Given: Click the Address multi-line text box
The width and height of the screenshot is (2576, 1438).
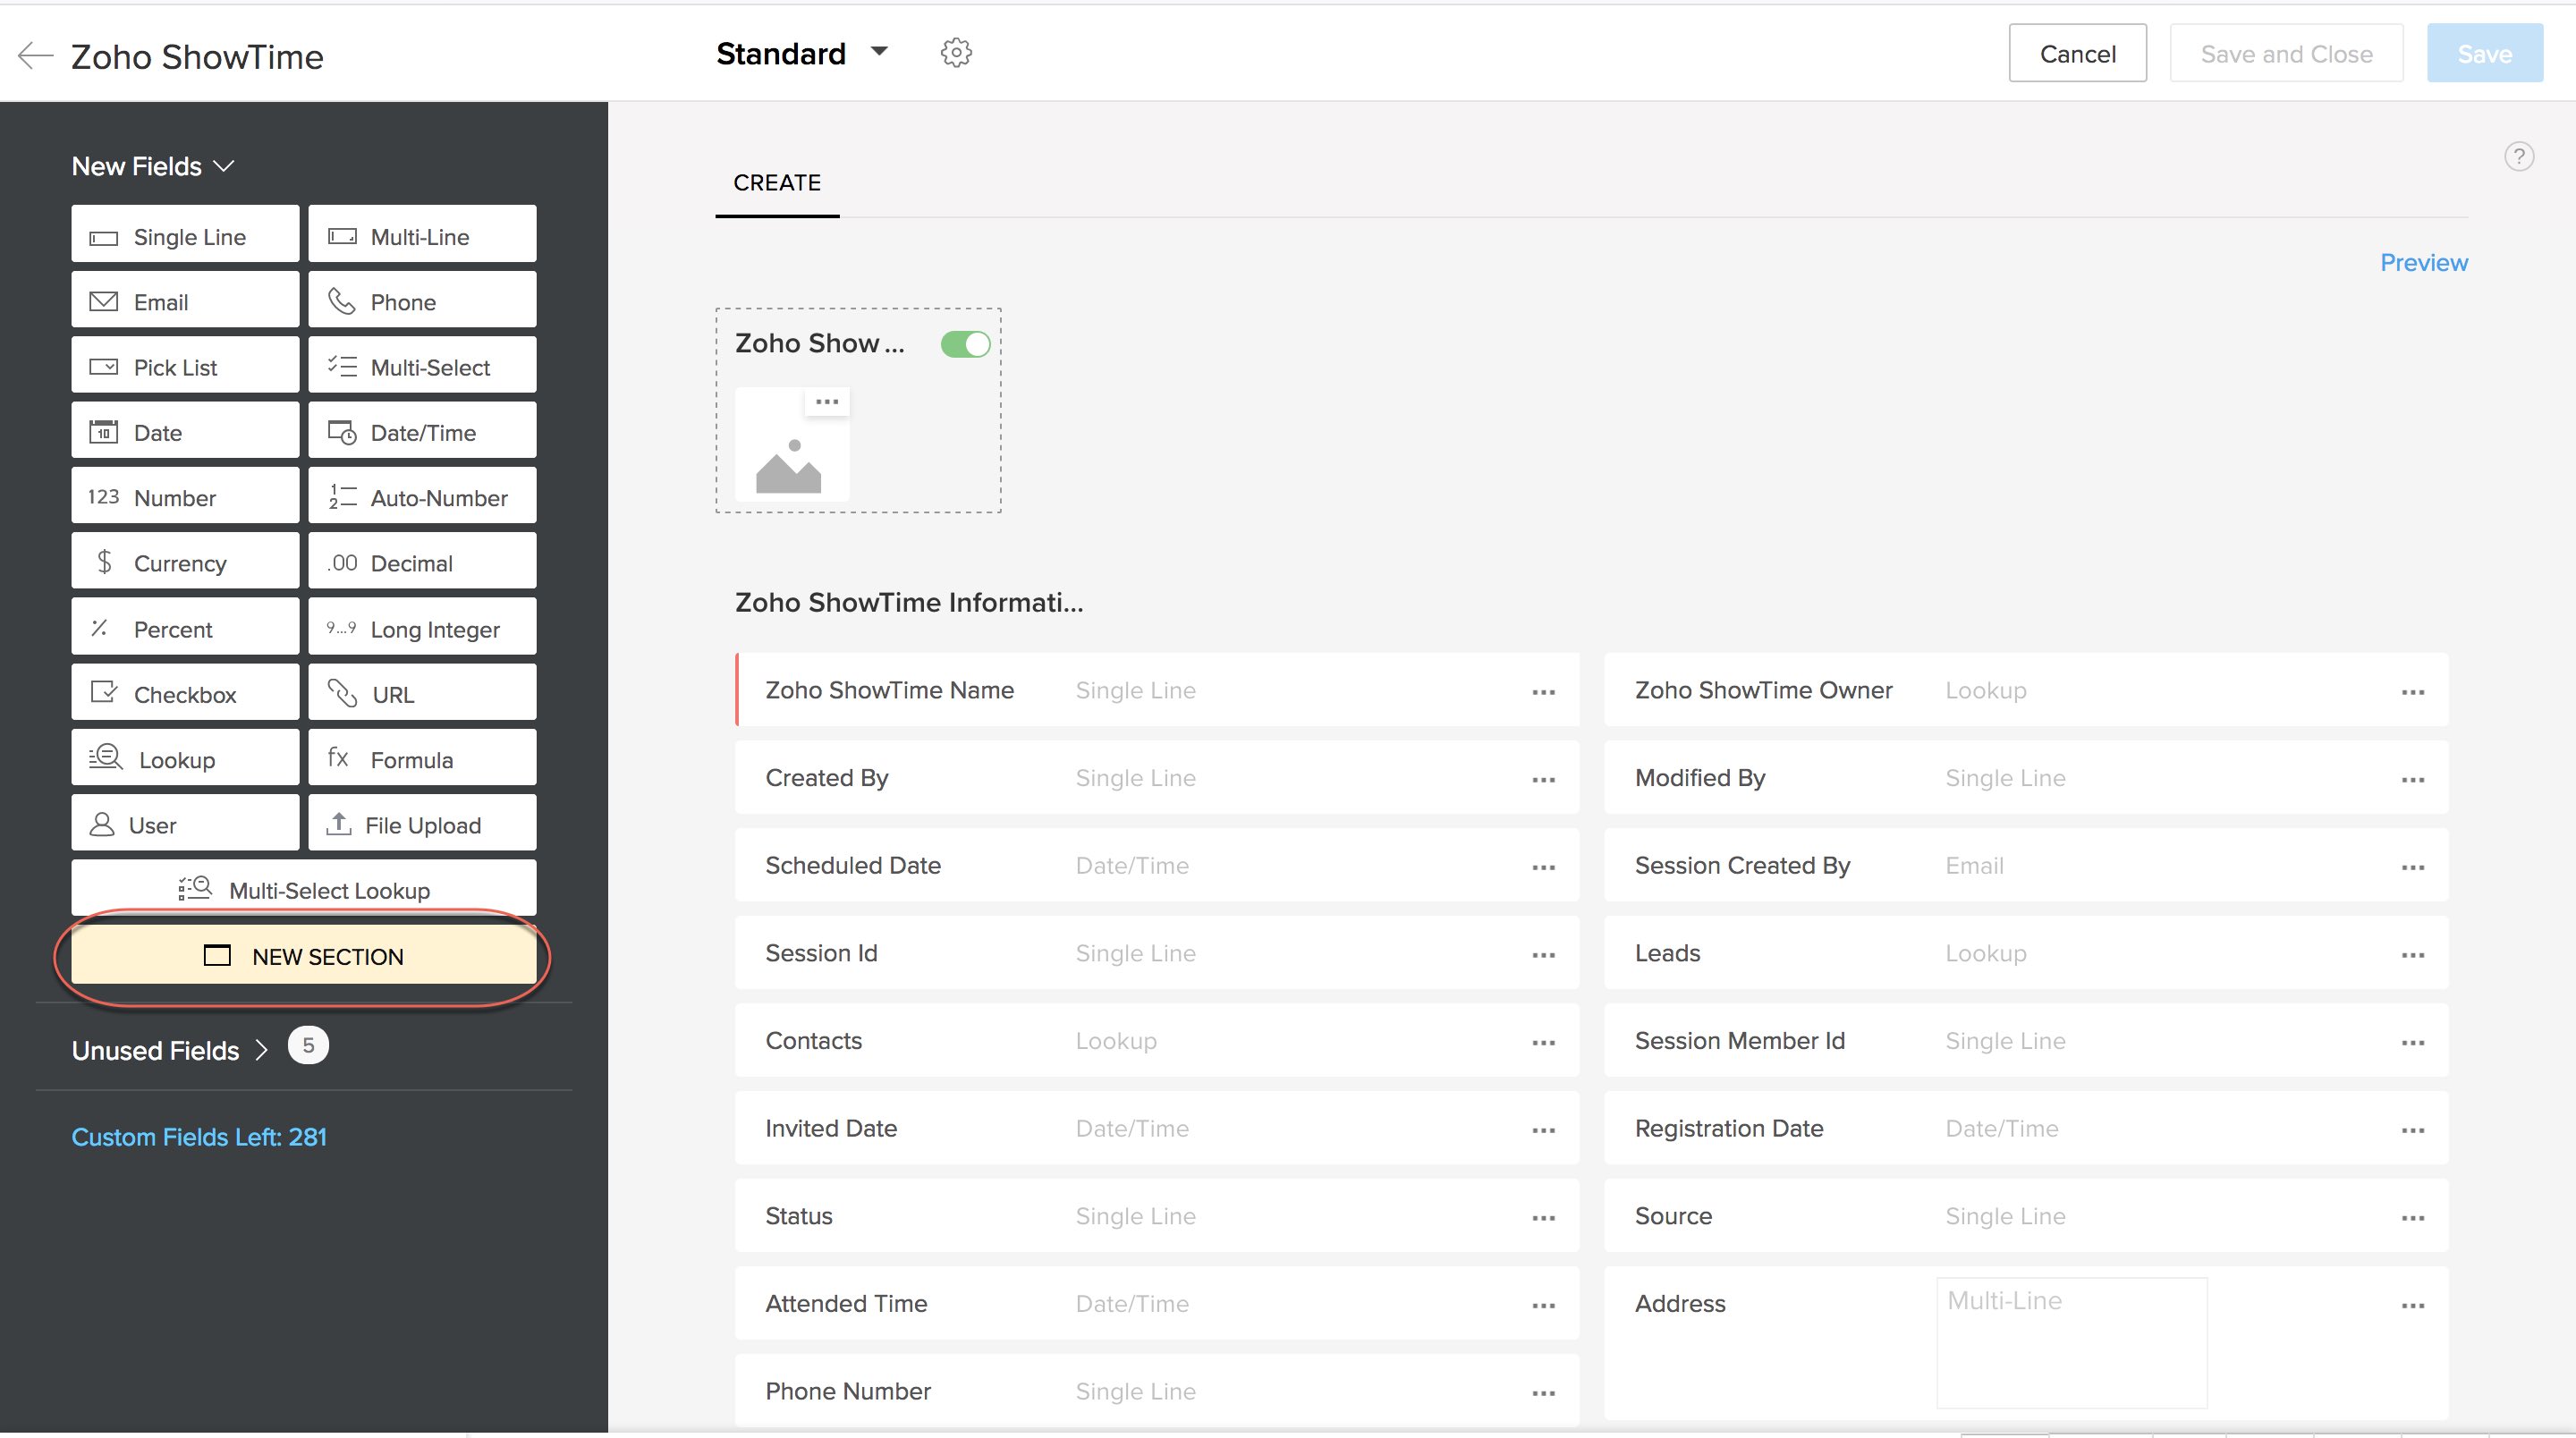Looking at the screenshot, I should [2071, 1342].
